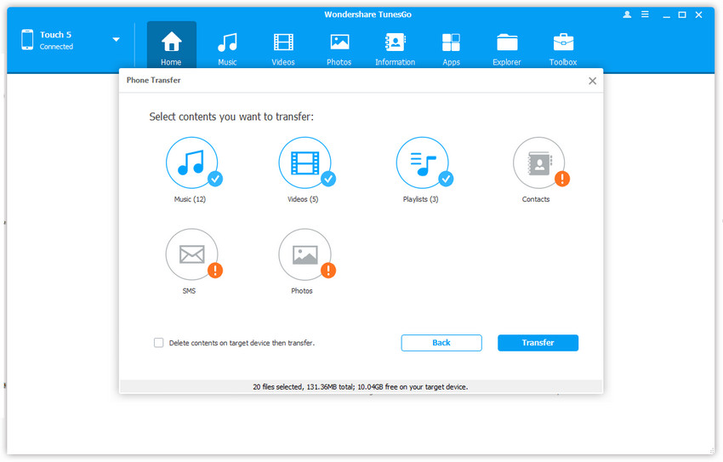Enable delete contents on target device
The image size is (723, 462).
159,343
